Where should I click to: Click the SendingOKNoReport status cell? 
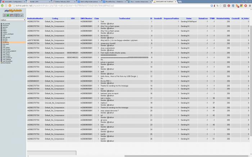point(189,22)
